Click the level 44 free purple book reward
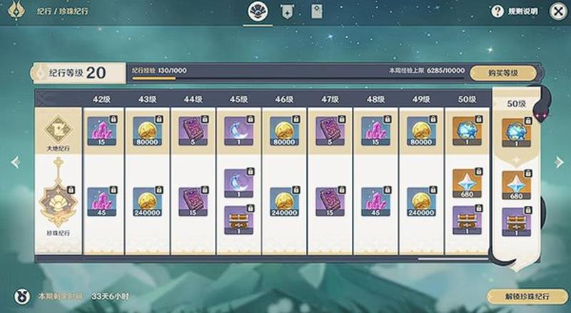The width and height of the screenshot is (571, 313). pyautogui.click(x=193, y=131)
